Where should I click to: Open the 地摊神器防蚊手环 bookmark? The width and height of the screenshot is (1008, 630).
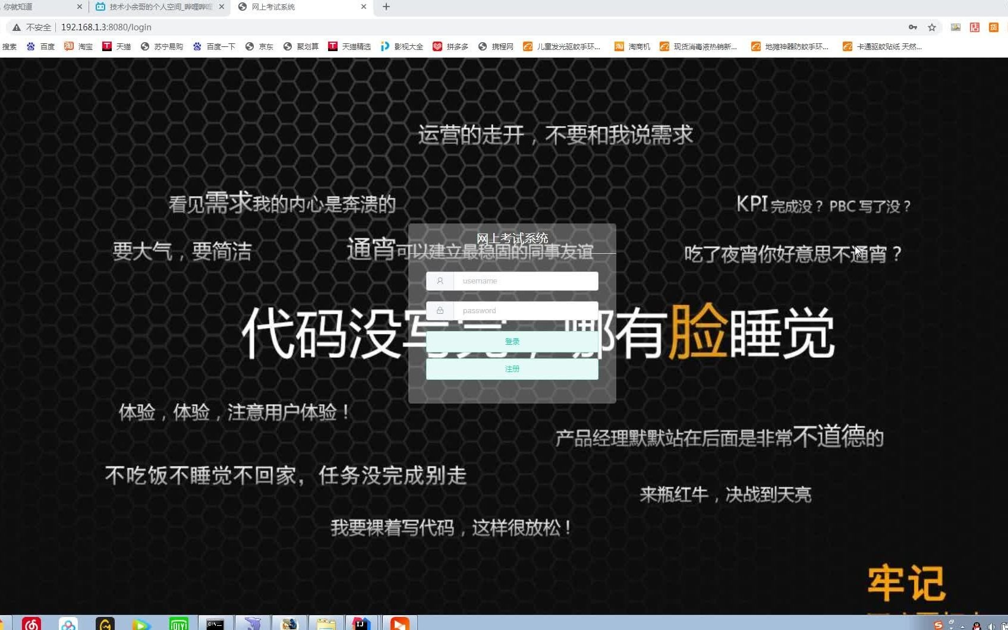coord(790,46)
